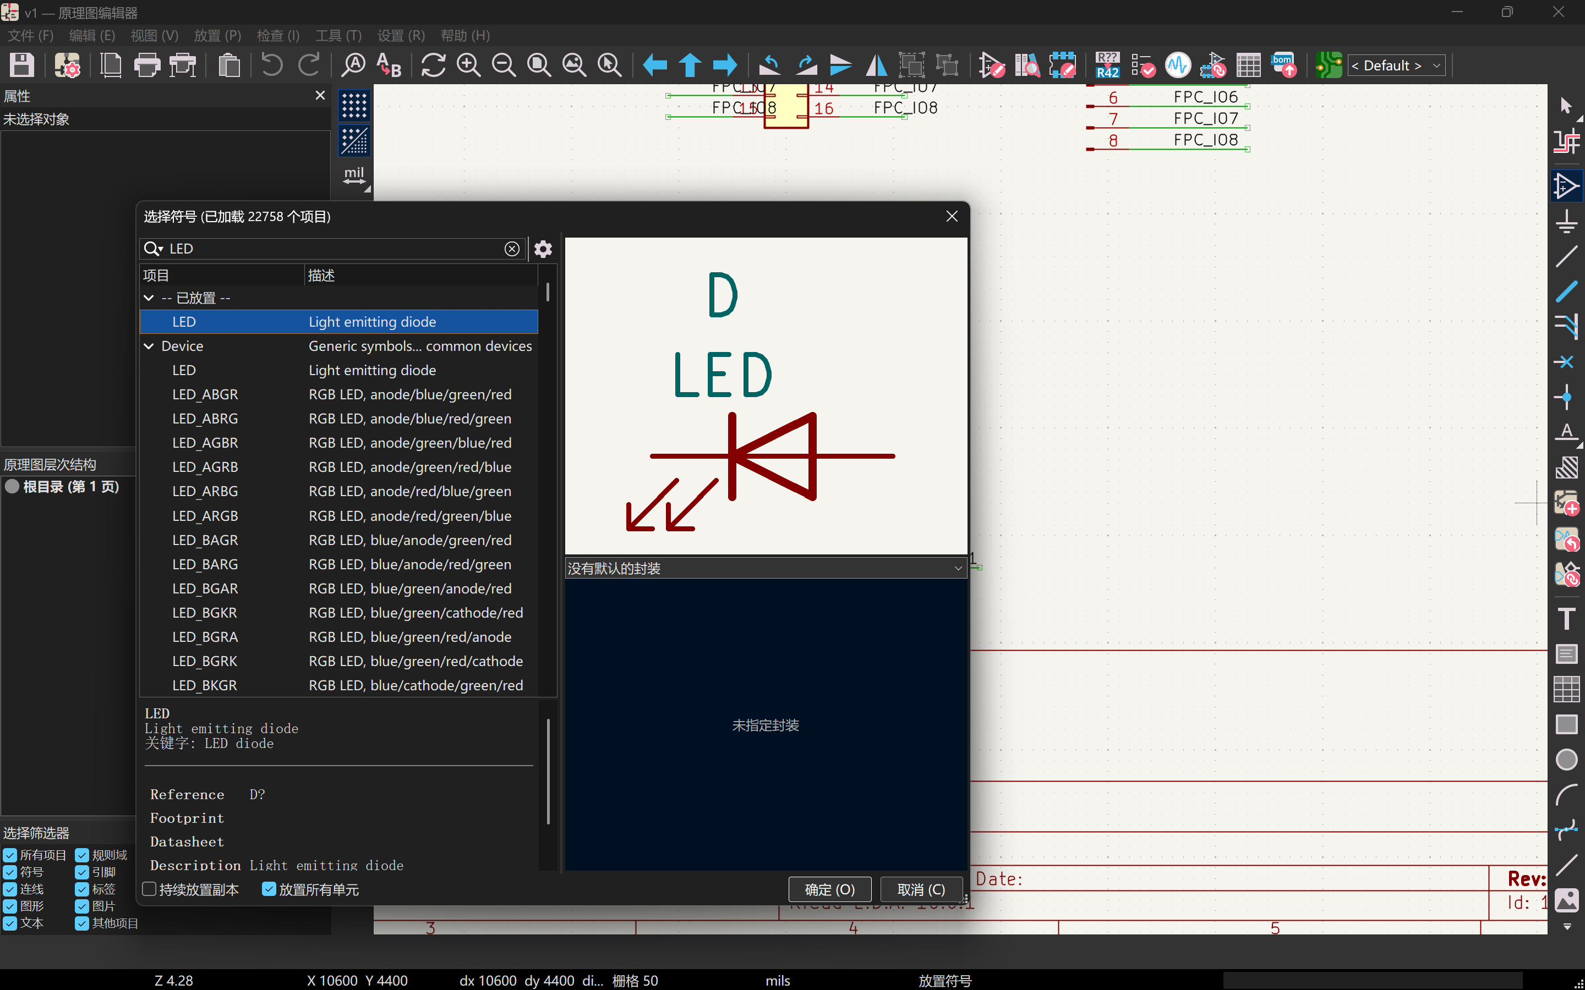Click the Undo arrow icon
Viewport: 1585px width, 990px height.
272,65
